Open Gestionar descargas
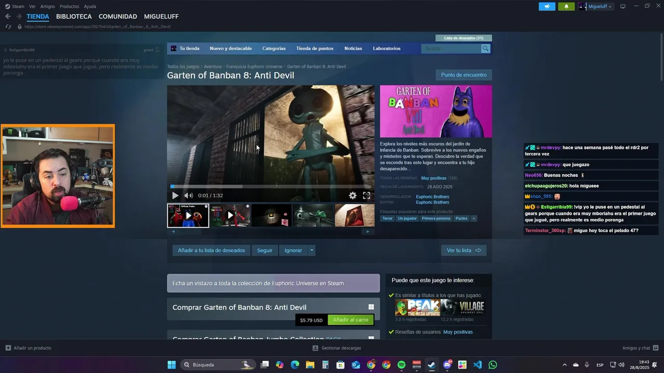This screenshot has height=373, width=664. 337,348
